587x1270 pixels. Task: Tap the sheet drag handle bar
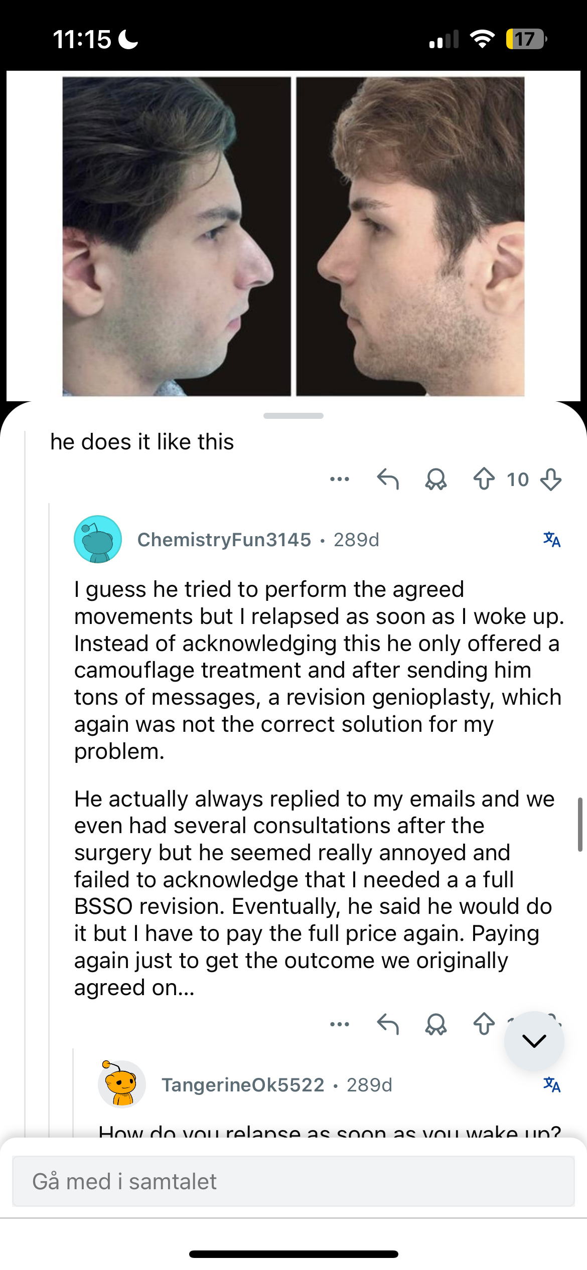293,416
